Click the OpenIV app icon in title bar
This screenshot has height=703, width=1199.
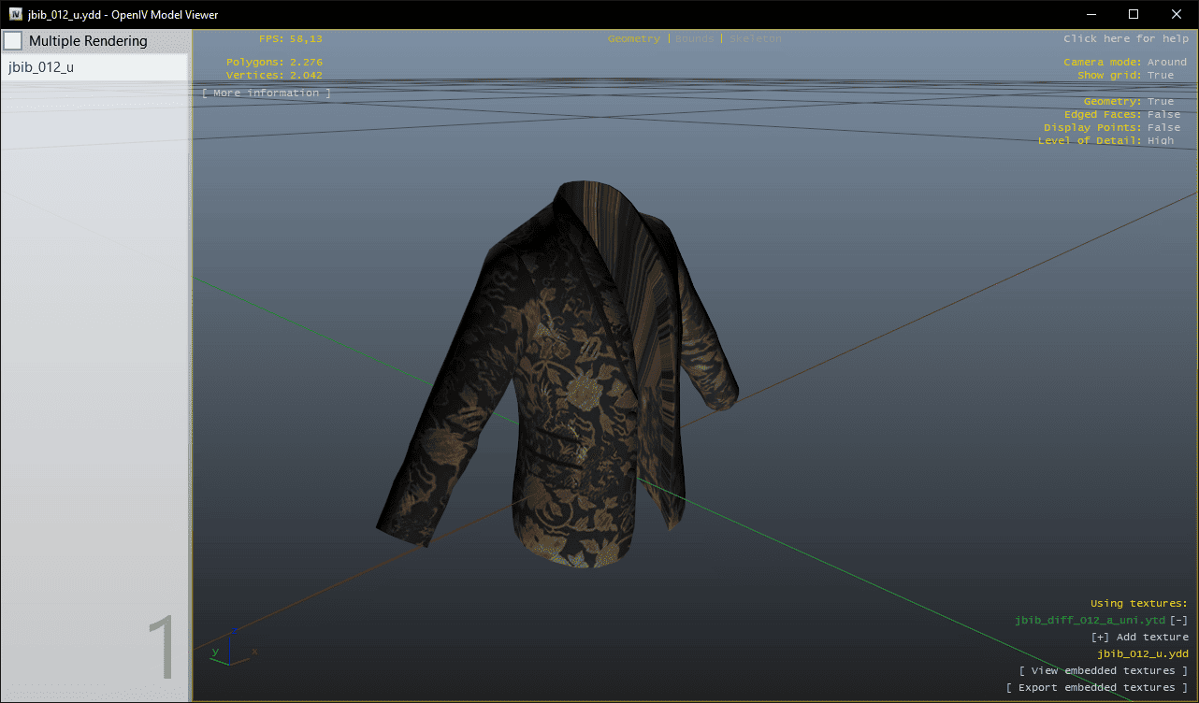tap(16, 14)
